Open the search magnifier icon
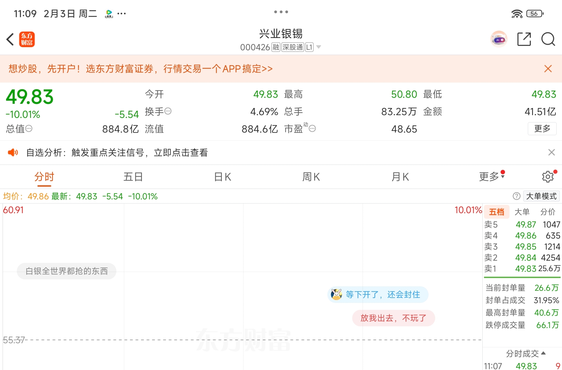 pyautogui.click(x=548, y=39)
